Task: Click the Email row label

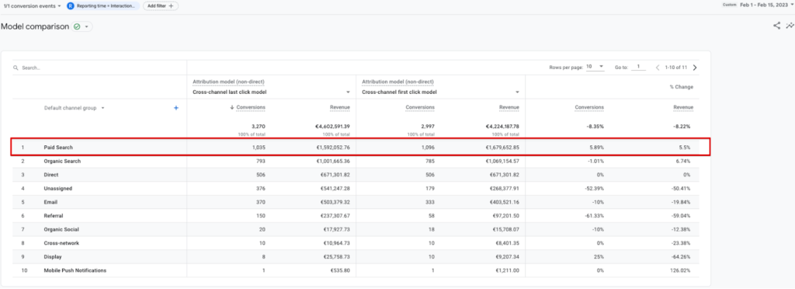Action: tap(50, 202)
